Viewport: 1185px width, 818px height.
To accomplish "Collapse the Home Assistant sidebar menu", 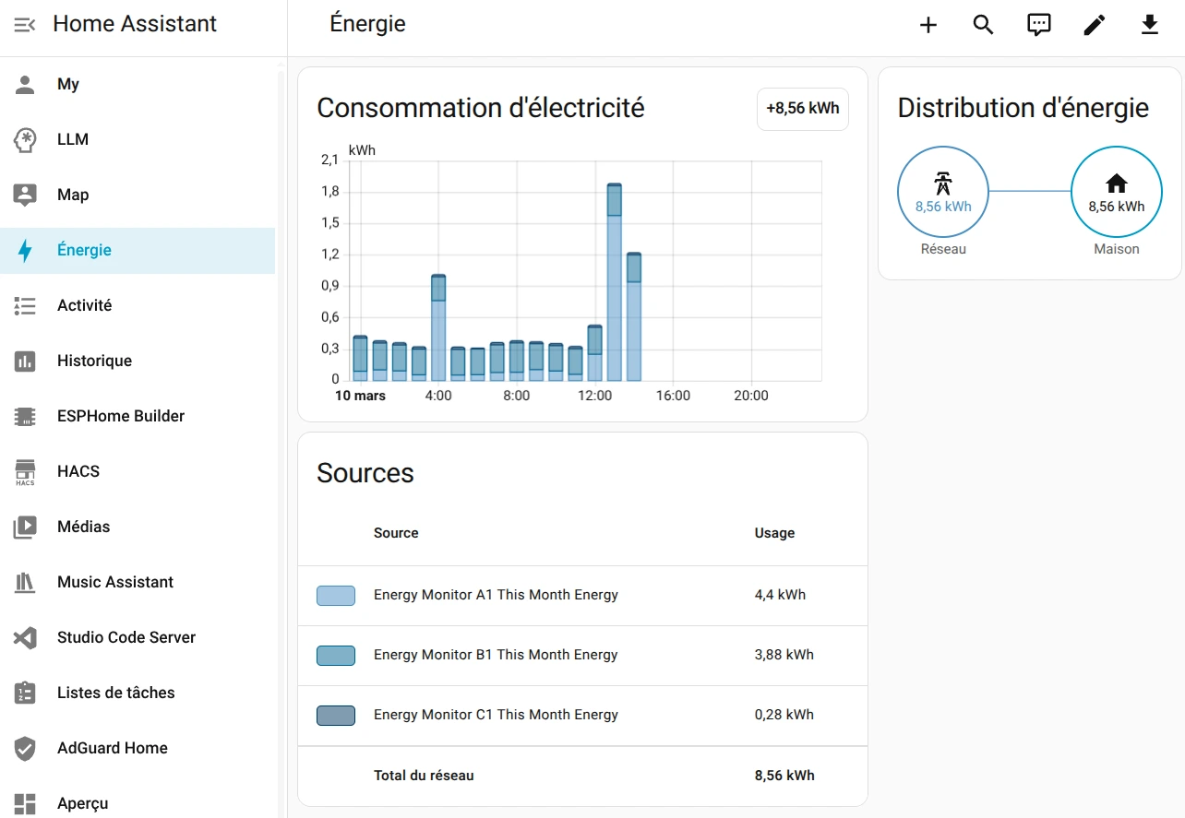I will [x=25, y=25].
